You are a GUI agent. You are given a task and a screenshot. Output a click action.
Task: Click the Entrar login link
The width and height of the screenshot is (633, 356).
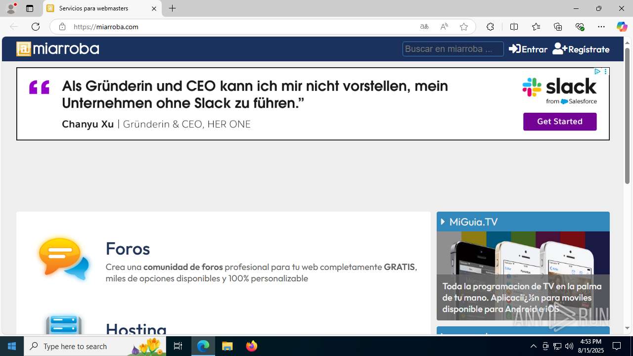pos(528,49)
